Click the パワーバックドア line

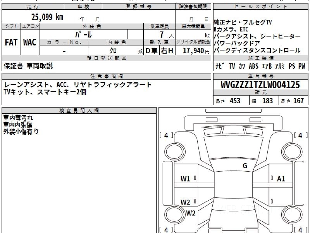237,43
